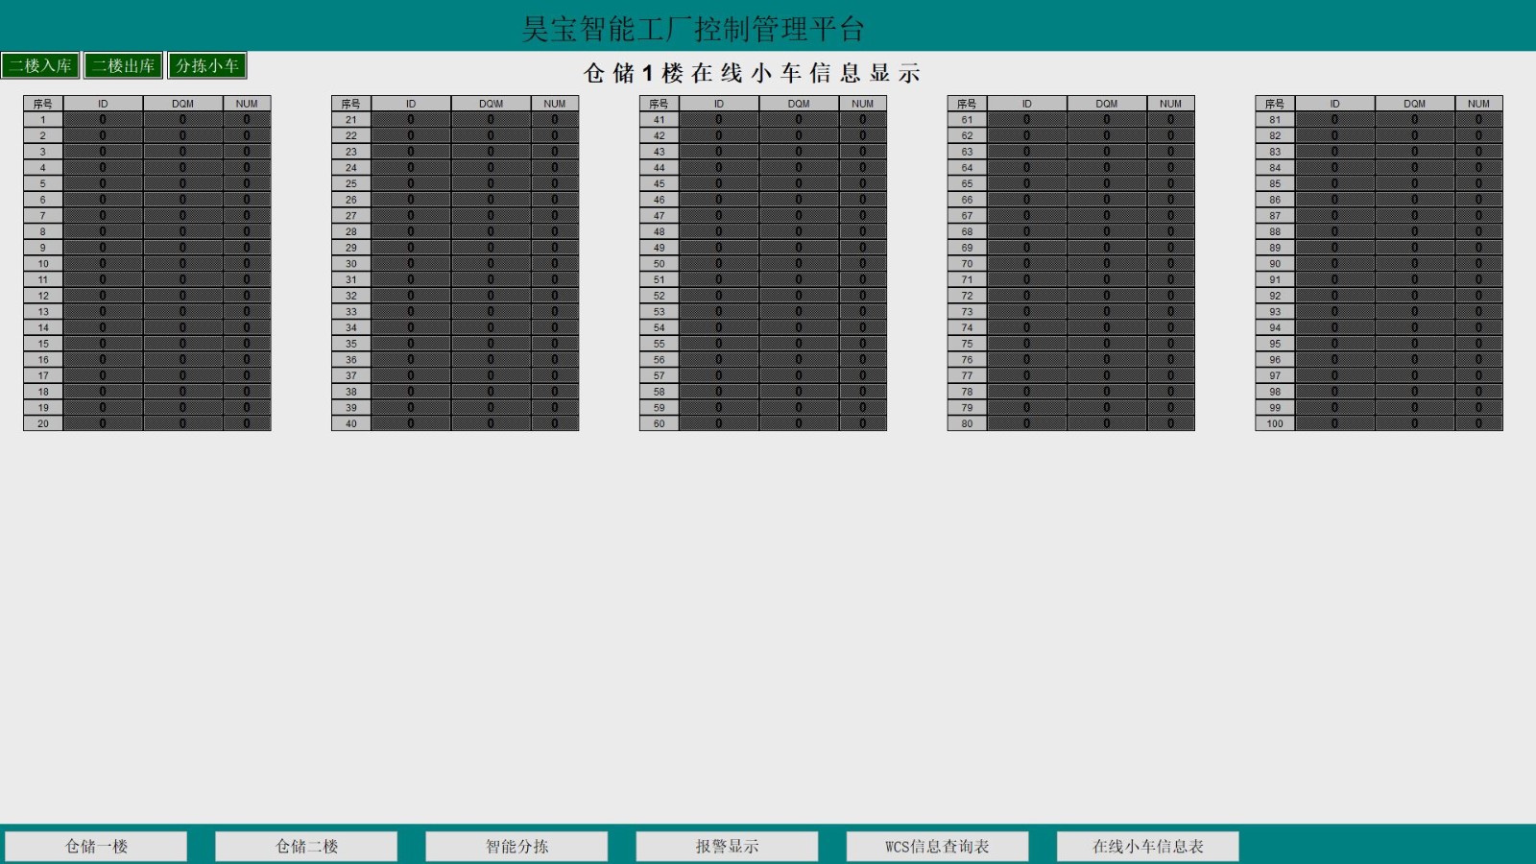Select ID cell for row 61
This screenshot has width=1536, height=864.
pyautogui.click(x=1026, y=120)
